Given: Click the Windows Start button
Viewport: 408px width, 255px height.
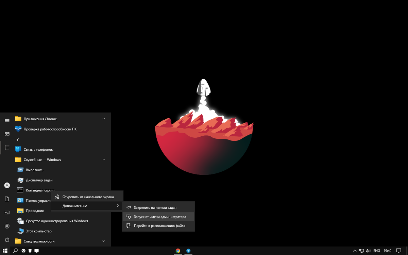Looking at the screenshot, I should tap(5, 251).
